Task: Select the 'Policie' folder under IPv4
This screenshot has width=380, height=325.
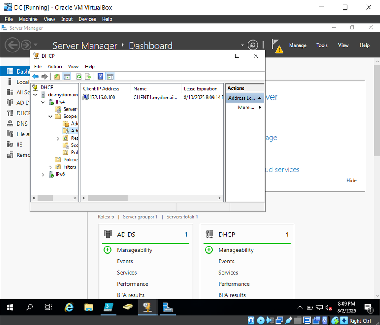Action: coord(66,160)
